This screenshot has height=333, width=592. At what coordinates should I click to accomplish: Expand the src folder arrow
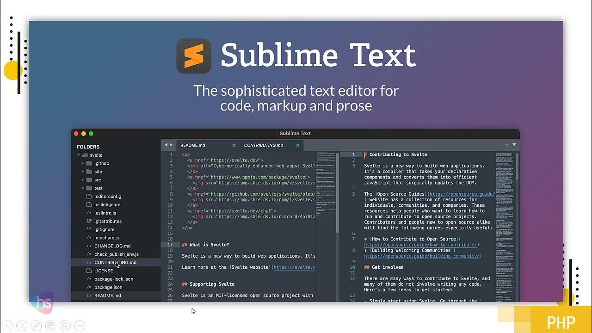tap(83, 180)
